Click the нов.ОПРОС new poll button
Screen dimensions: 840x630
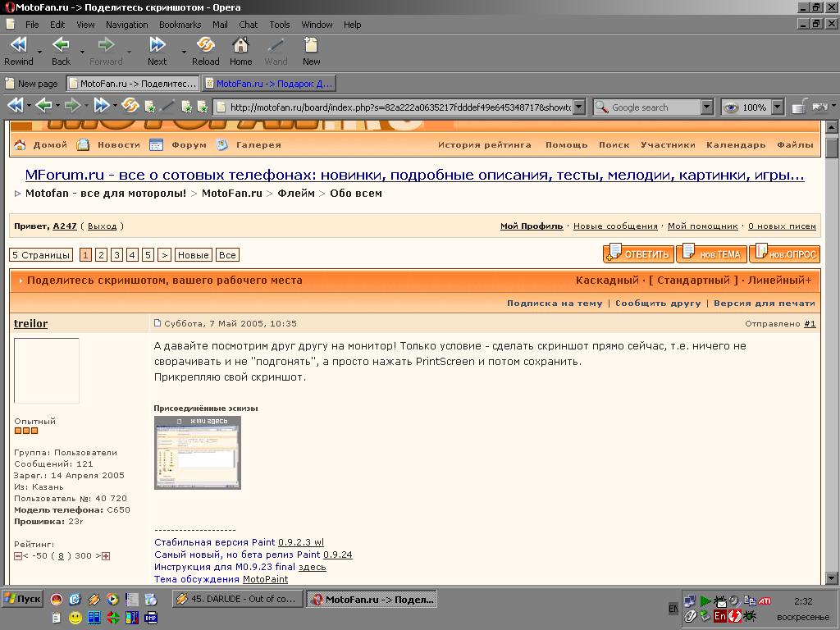784,253
